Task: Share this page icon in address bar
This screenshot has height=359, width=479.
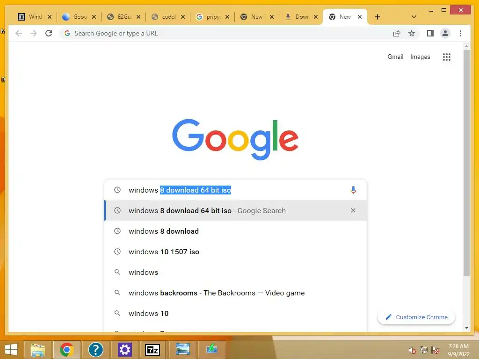Action: tap(397, 33)
